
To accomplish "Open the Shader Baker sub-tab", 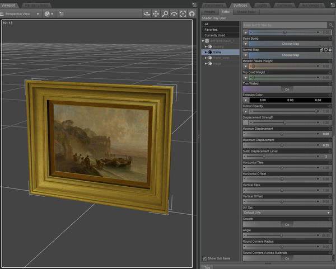I will [246, 12].
